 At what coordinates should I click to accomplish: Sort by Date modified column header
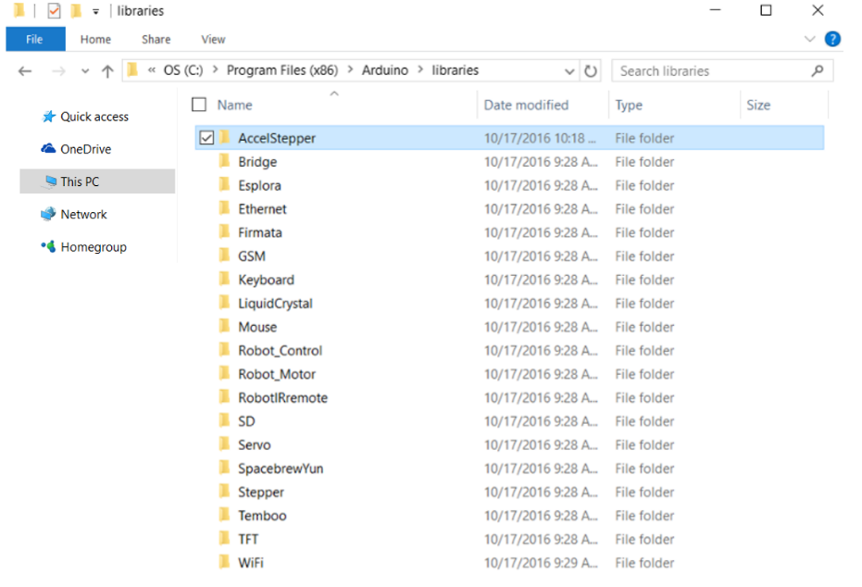[526, 105]
